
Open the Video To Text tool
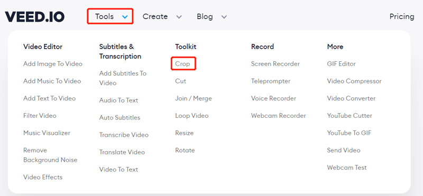pyautogui.click(x=118, y=169)
